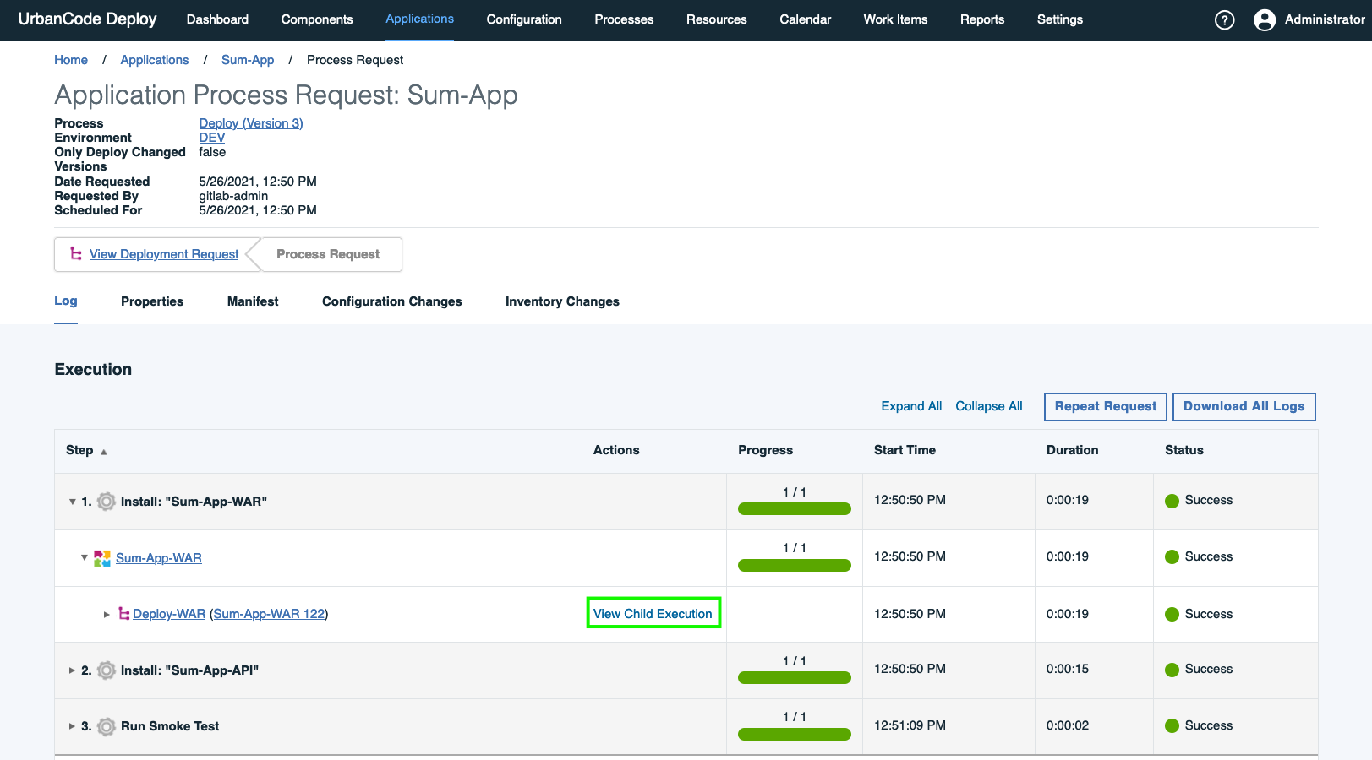Click the gitlab-admin requested by value
The image size is (1372, 760).
click(x=233, y=196)
